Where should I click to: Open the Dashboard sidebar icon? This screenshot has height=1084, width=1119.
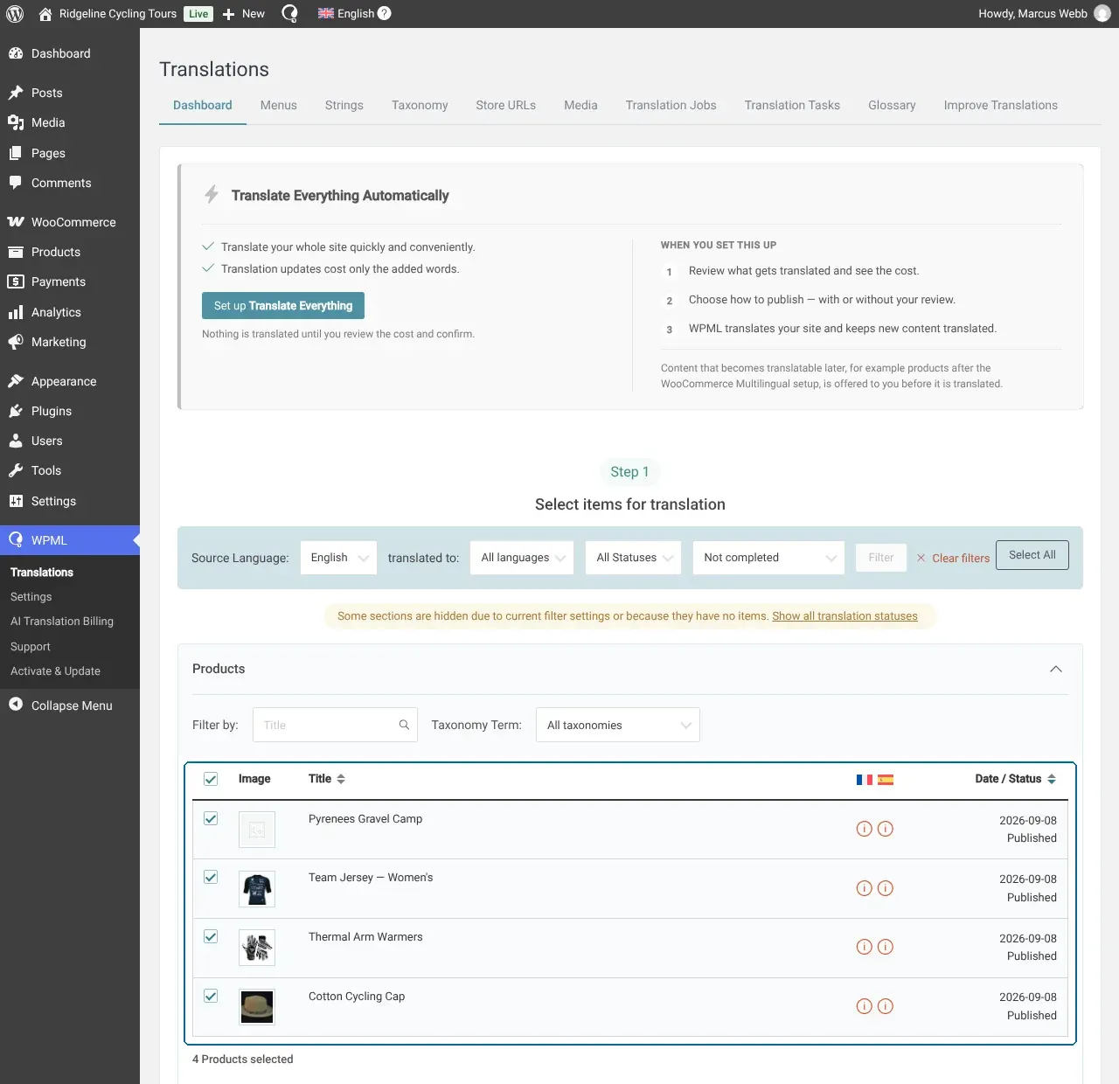(x=16, y=53)
